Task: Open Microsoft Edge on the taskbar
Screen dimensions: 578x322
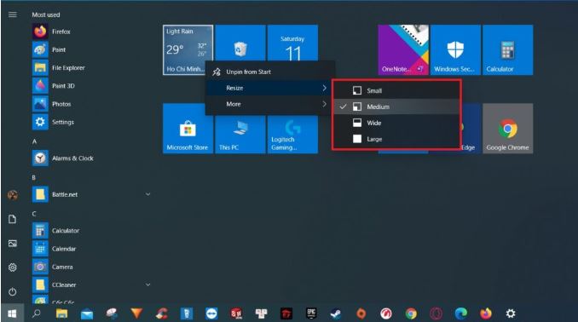Action: [460, 313]
